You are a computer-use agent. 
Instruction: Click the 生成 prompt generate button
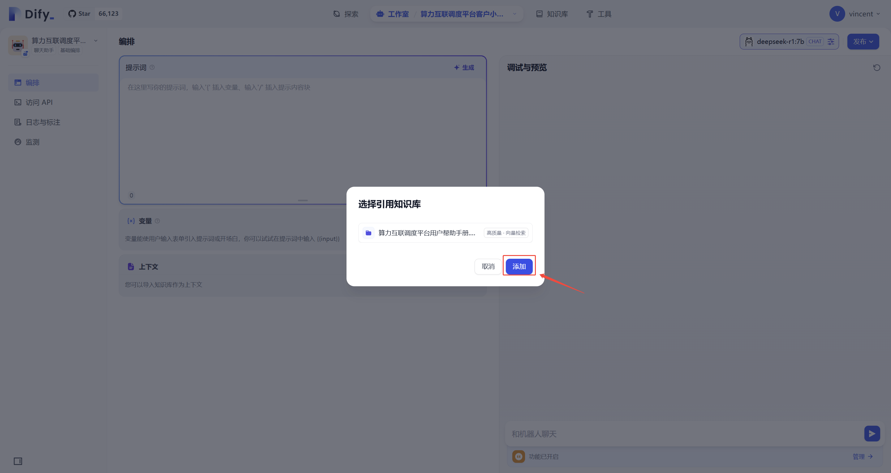[464, 67]
